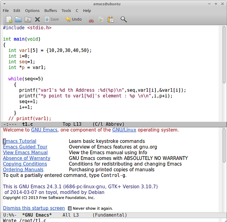Place cursor on 'int main(void)' line

coord(22,39)
